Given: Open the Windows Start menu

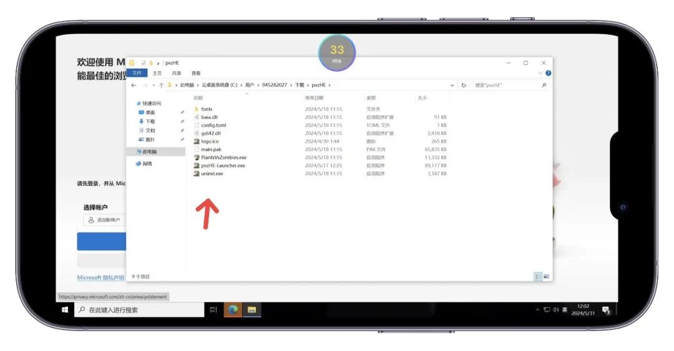Looking at the screenshot, I should point(64,310).
